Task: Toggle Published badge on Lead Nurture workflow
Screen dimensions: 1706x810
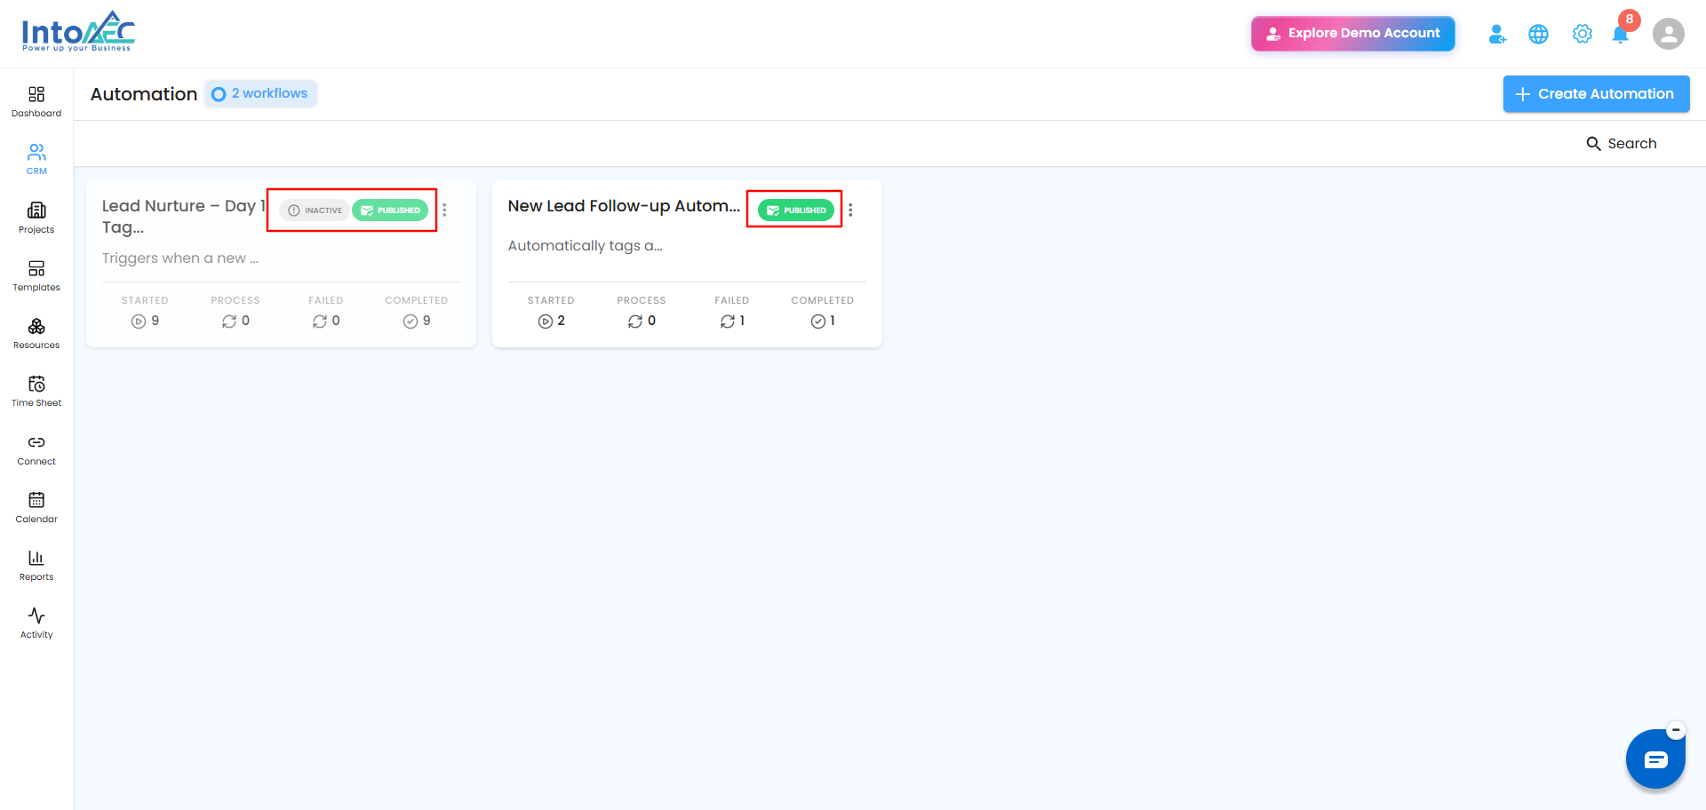Action: click(x=390, y=210)
